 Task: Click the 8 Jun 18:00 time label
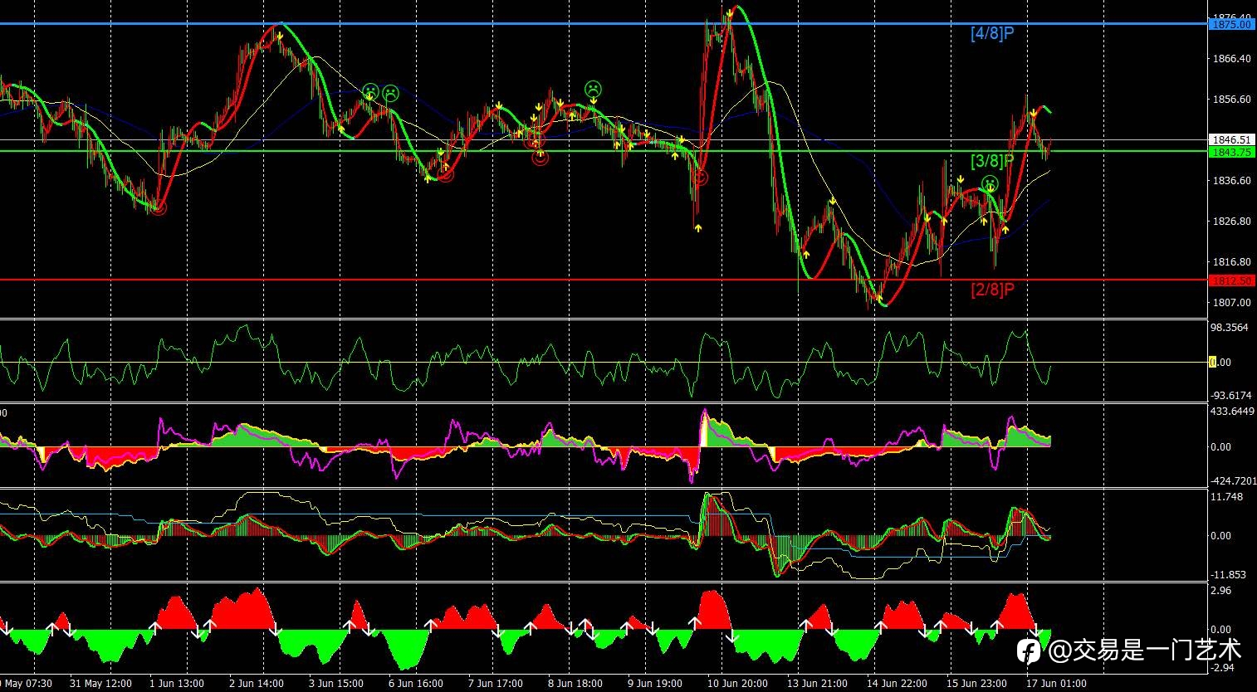point(575,684)
